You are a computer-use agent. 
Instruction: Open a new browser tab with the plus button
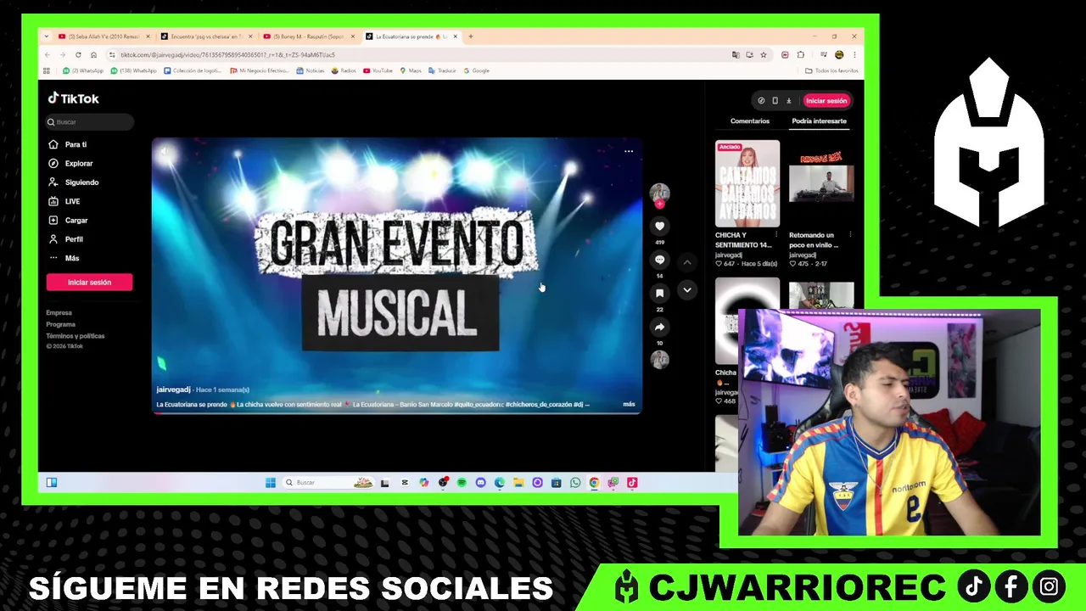click(471, 36)
